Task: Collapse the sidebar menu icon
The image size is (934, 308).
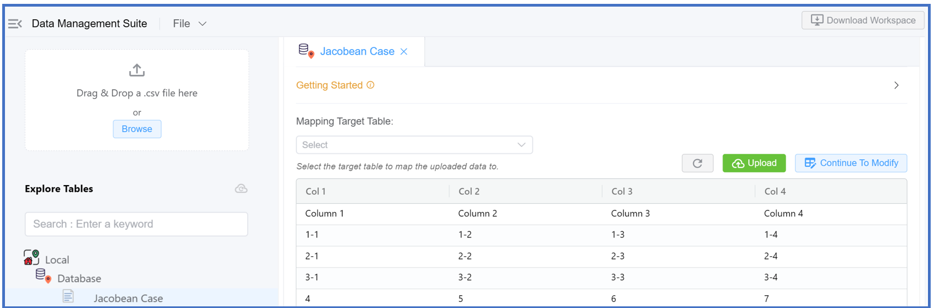Action: 15,24
